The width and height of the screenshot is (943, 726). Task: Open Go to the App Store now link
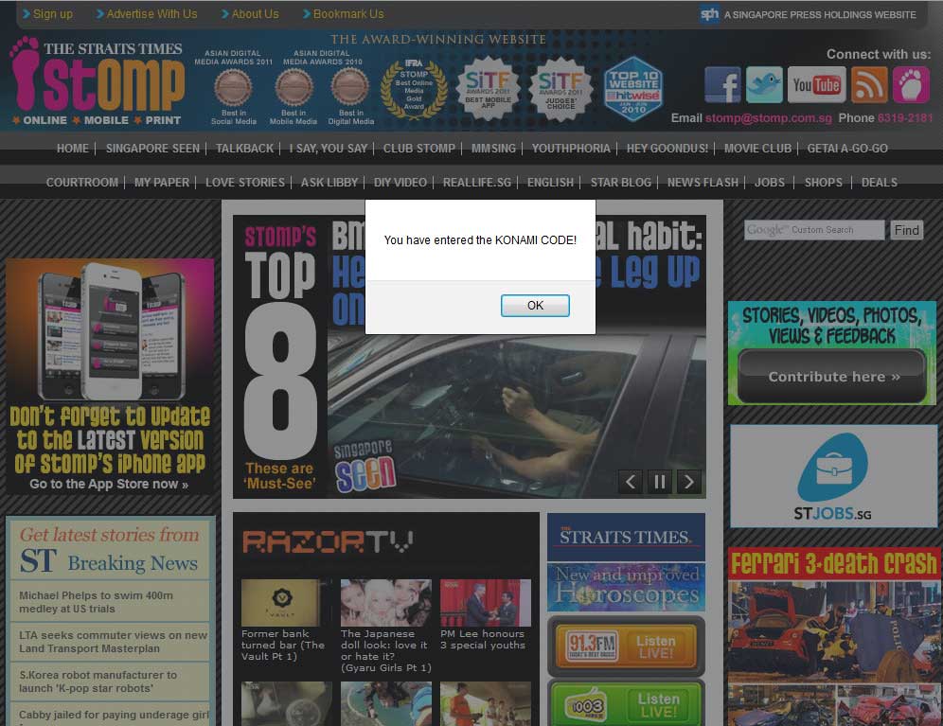109,485
